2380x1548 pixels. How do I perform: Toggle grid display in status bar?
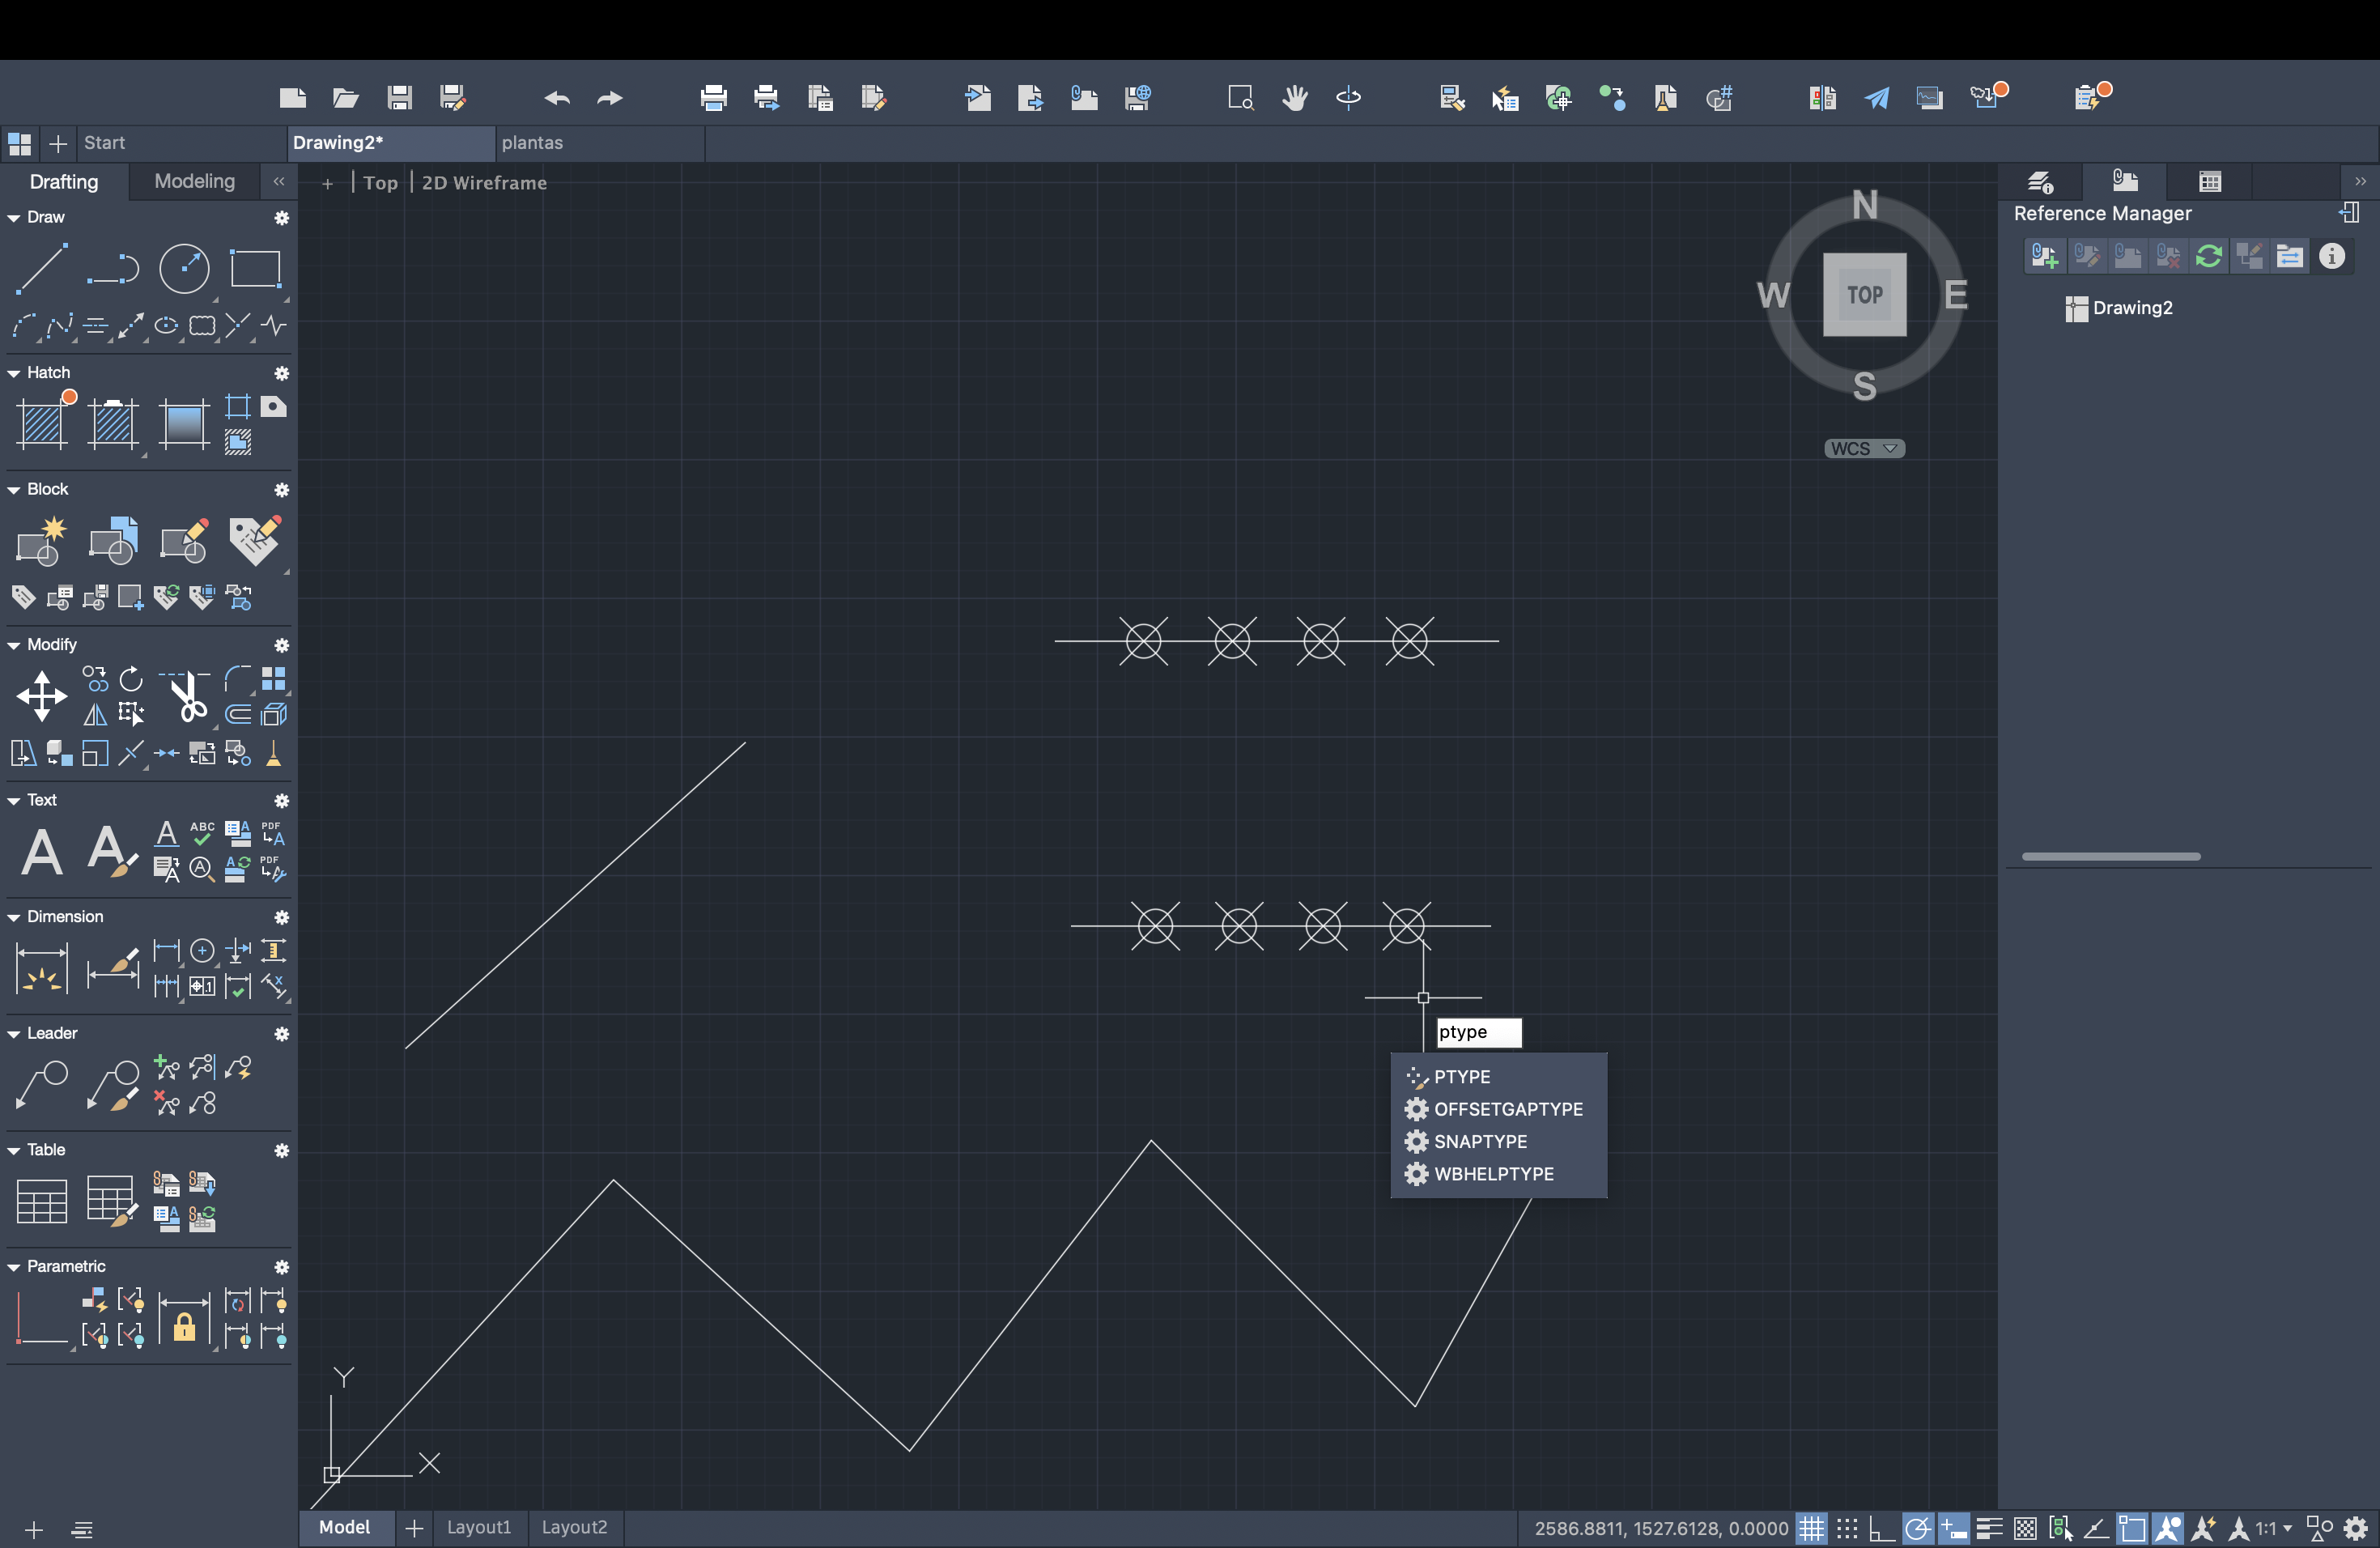point(1811,1529)
